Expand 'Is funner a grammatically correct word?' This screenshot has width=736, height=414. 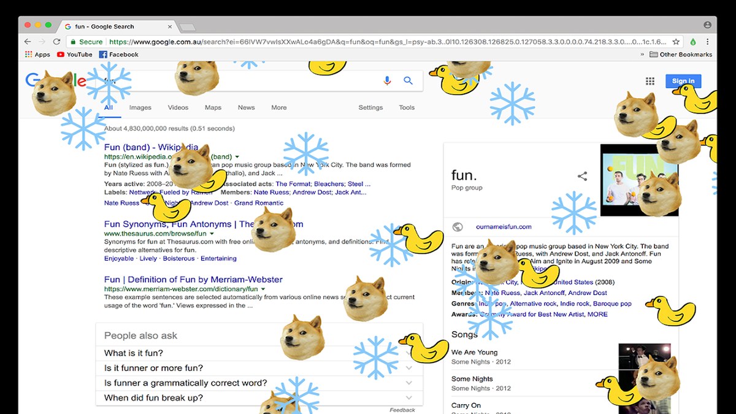tap(259, 383)
